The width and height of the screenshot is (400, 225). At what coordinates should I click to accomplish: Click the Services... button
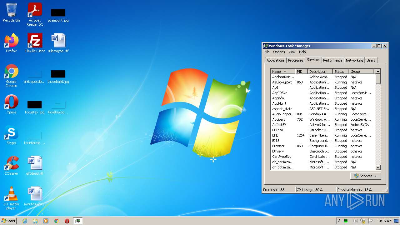(366, 176)
